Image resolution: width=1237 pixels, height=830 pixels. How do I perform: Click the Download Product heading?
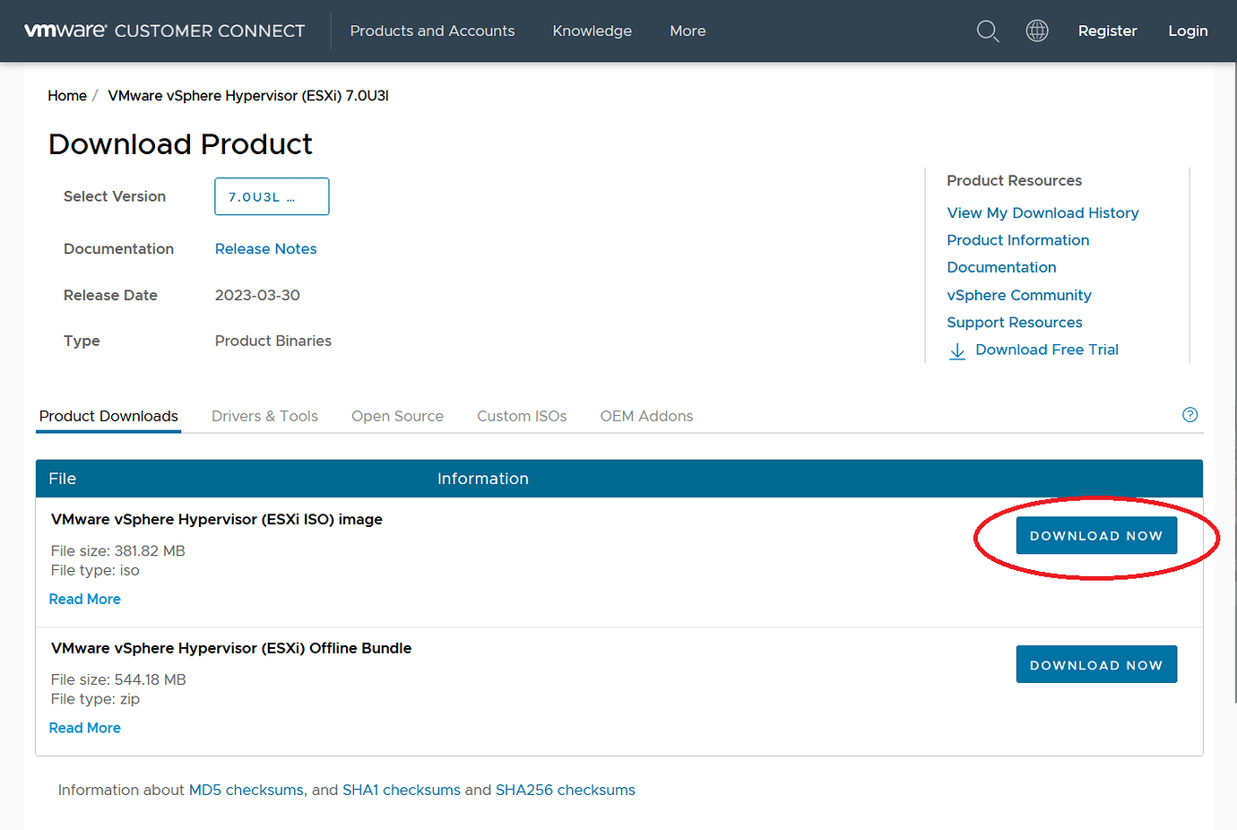(180, 144)
